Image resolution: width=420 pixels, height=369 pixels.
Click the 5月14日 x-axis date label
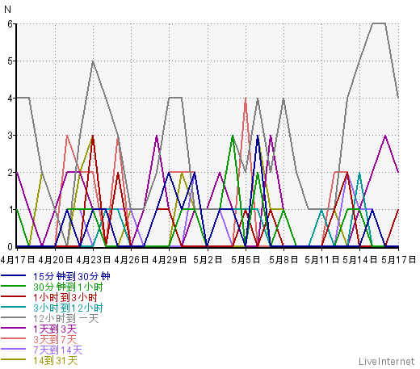(x=359, y=260)
